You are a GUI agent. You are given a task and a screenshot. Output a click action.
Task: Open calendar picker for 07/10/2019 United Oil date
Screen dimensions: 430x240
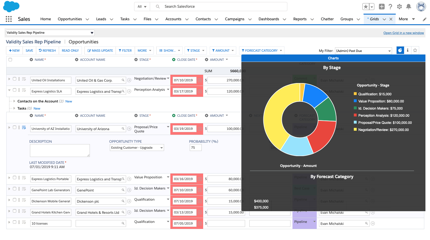[x=200, y=80]
